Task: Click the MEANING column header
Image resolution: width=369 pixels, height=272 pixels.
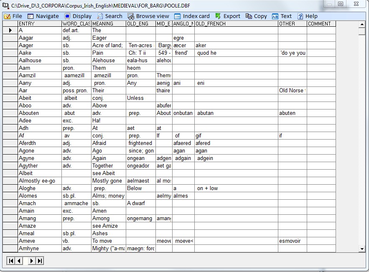Action: coord(108,24)
